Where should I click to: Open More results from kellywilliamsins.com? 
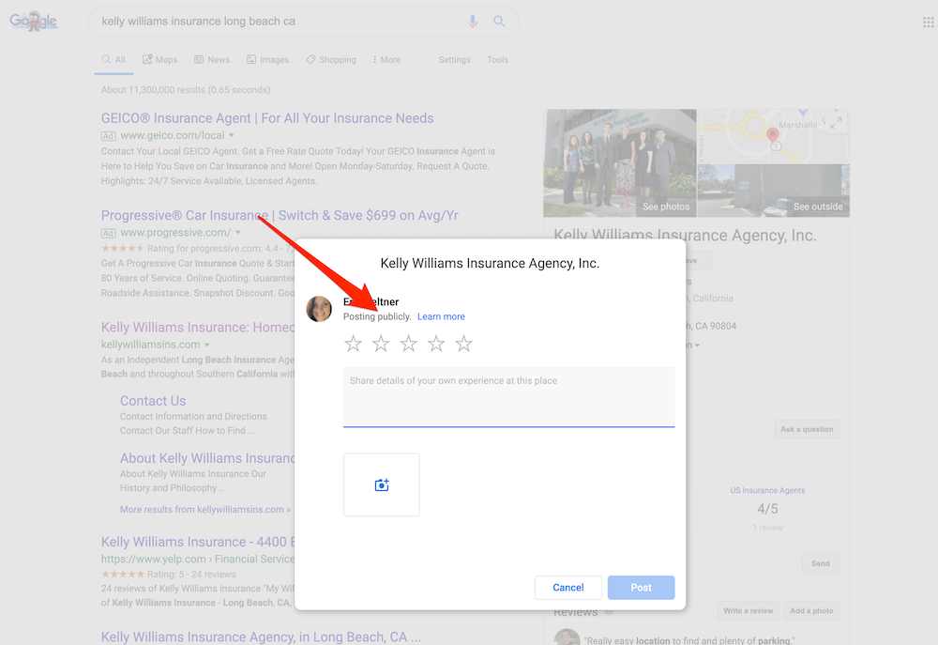tap(205, 510)
